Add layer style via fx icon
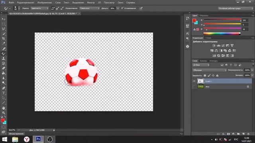 224,134
